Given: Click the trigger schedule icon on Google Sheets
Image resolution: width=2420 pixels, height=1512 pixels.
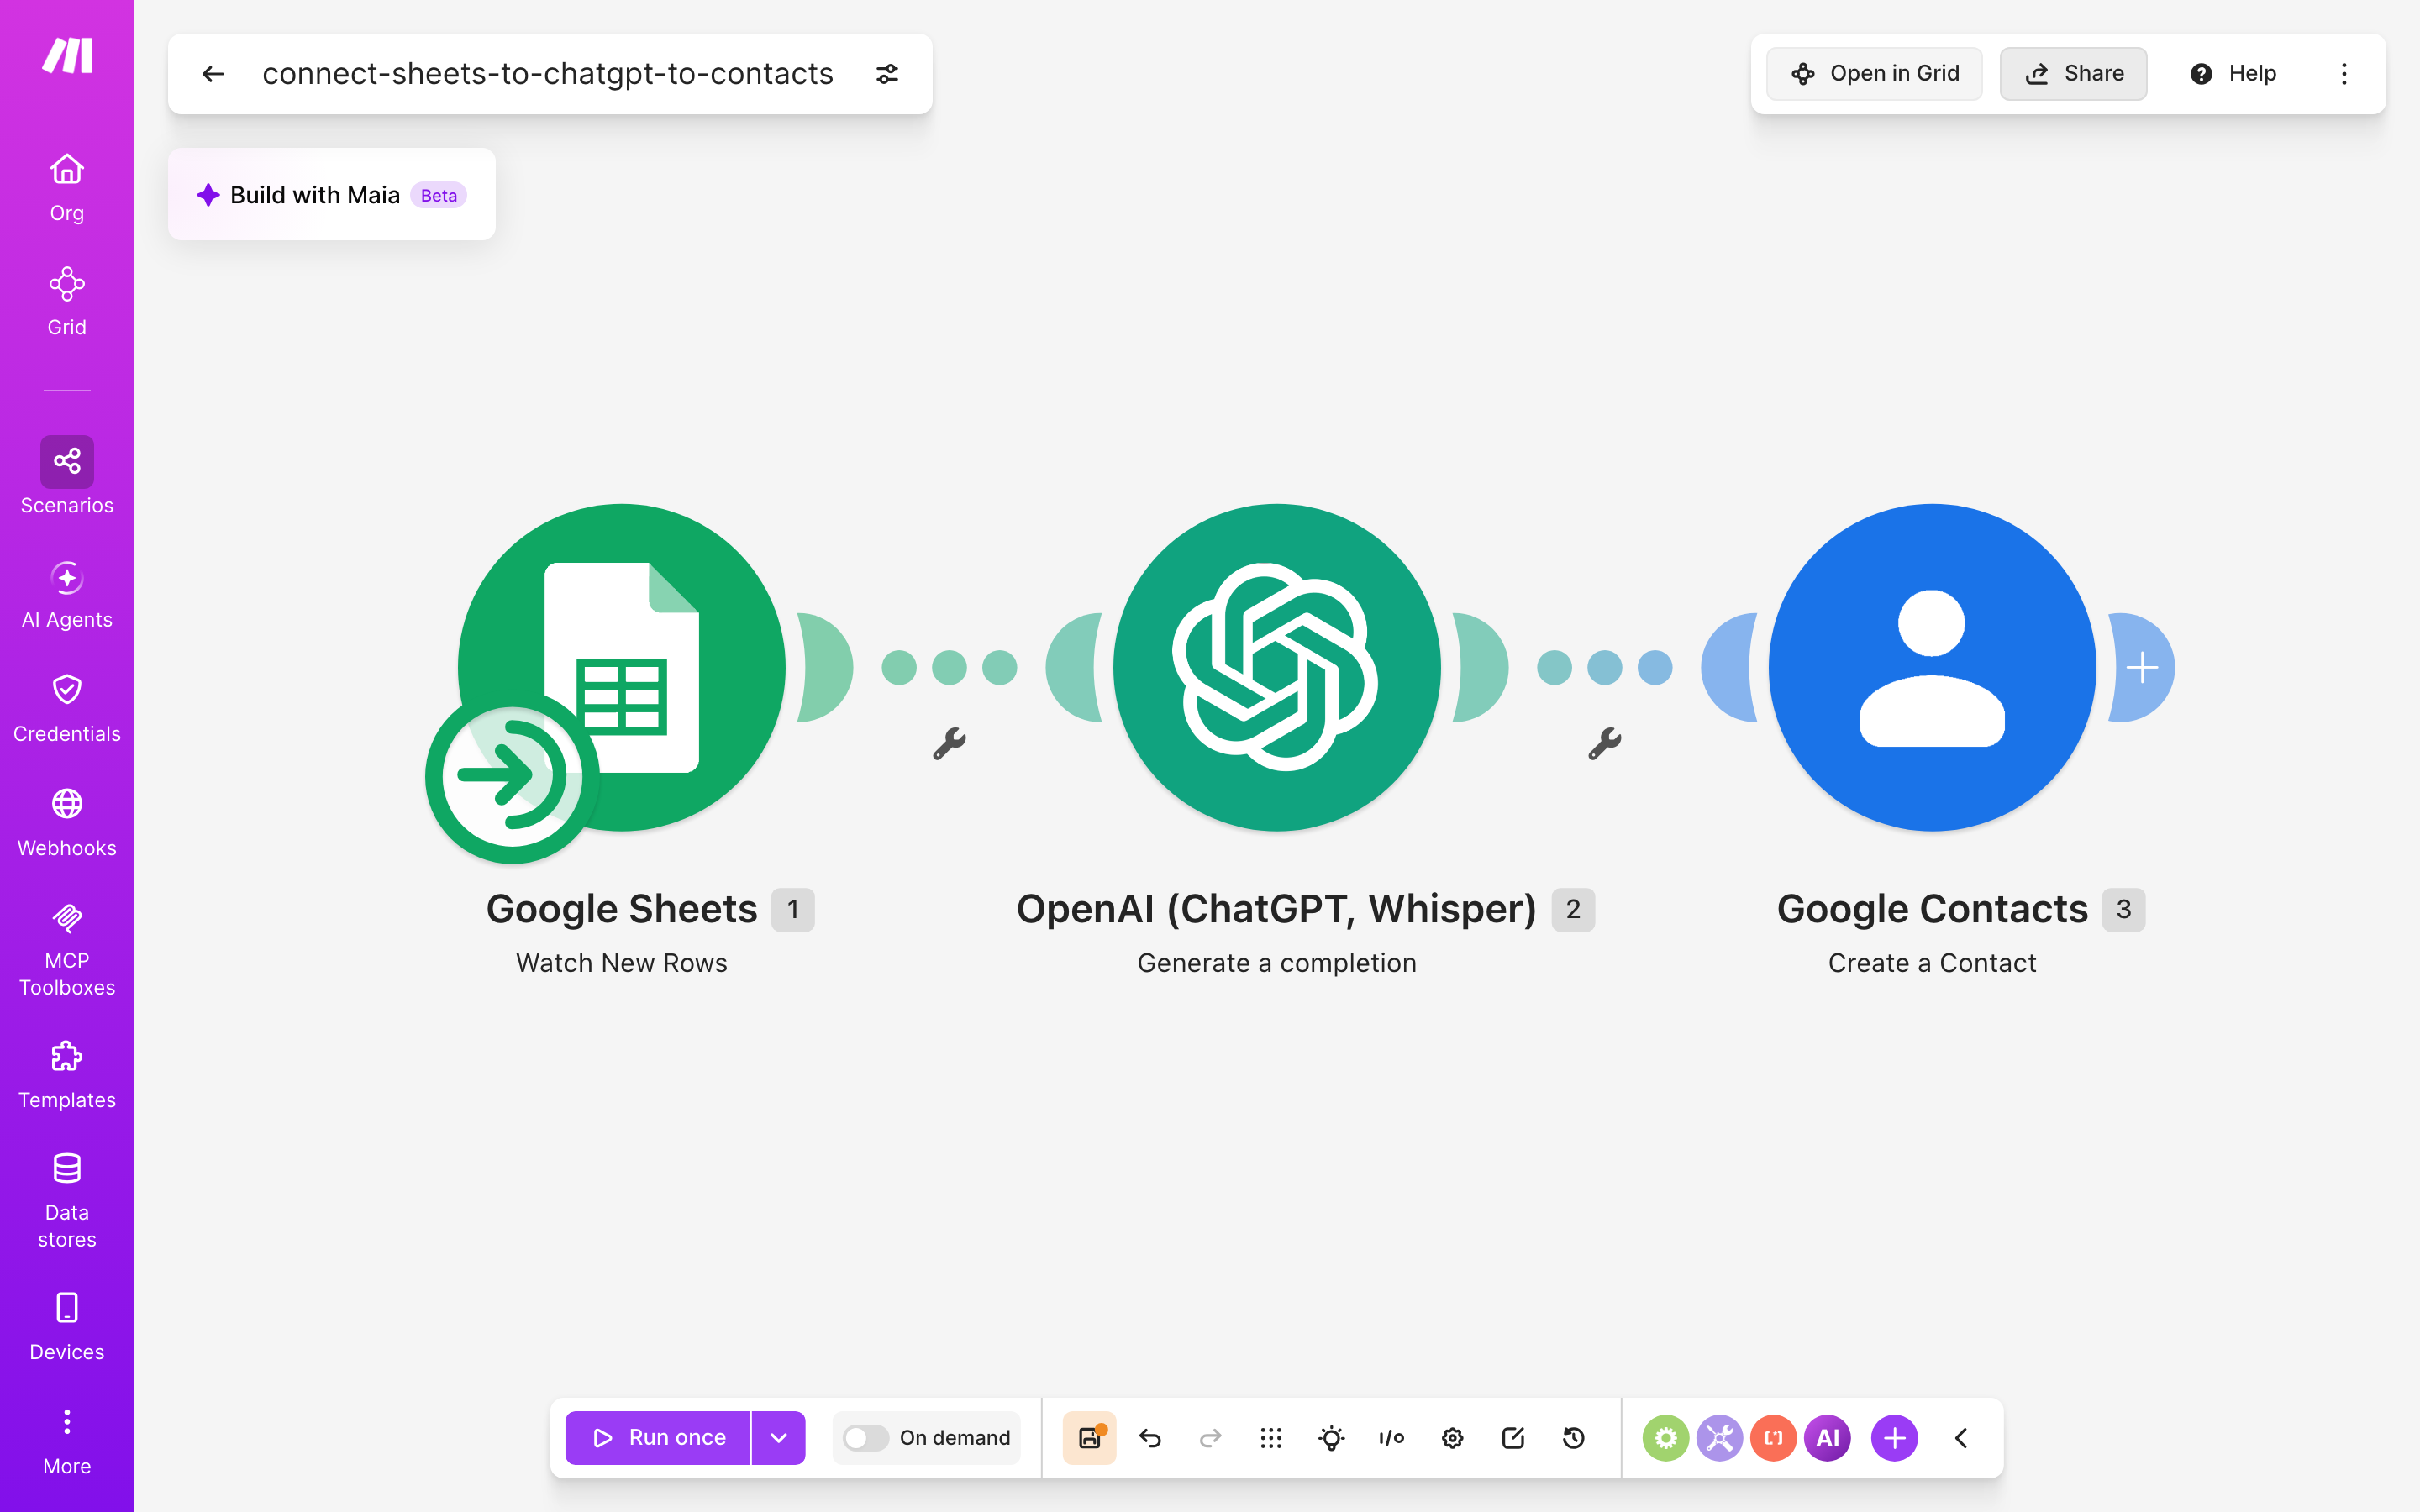Looking at the screenshot, I should pos(512,775).
